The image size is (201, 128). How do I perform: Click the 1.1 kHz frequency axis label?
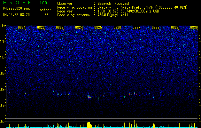(x=3, y=42)
